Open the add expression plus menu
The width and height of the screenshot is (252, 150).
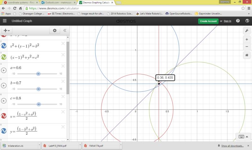click(x=7, y=31)
